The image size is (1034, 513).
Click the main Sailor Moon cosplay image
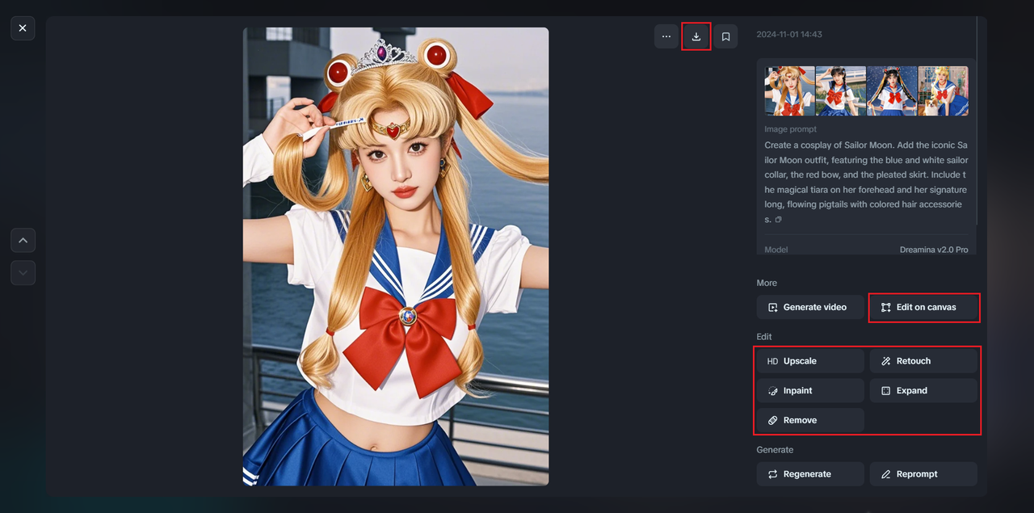[396, 256]
